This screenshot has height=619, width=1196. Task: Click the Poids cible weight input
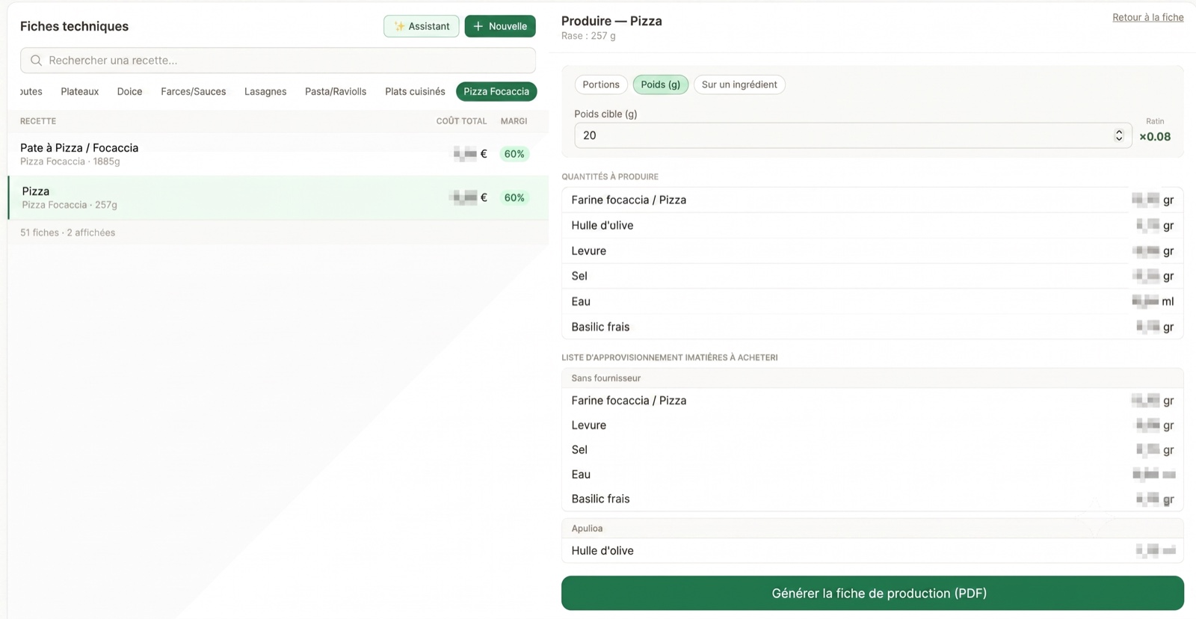click(x=852, y=135)
